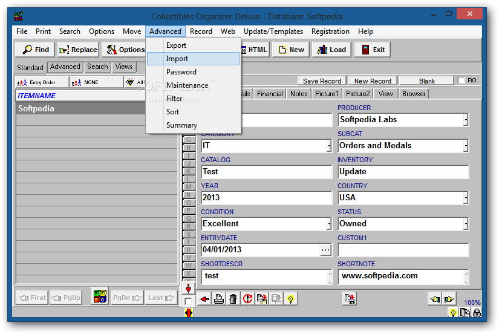Click the status bar light bulb icon
The image size is (499, 334).
coord(453,313)
